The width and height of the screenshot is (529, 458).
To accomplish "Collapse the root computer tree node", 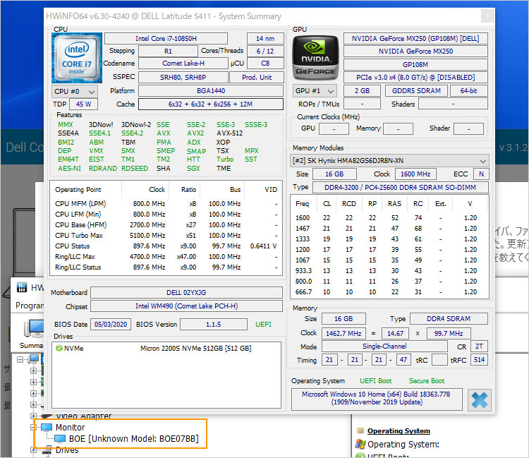I will pos(20,359).
